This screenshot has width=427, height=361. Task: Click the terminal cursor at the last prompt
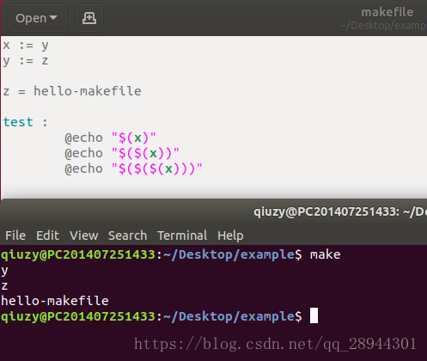[x=314, y=315]
